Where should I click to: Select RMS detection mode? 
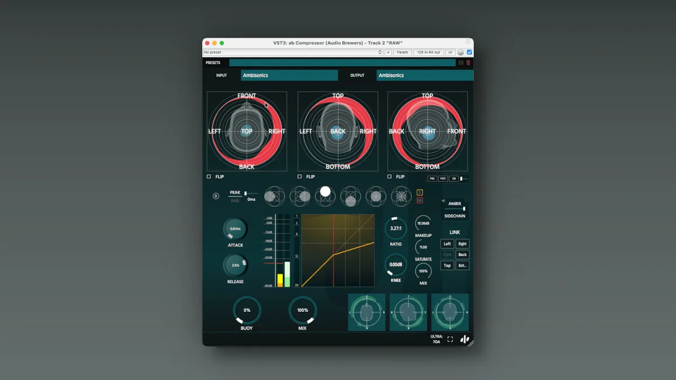pos(235,200)
